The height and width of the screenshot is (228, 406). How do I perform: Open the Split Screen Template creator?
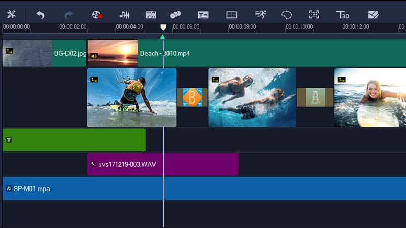click(231, 15)
